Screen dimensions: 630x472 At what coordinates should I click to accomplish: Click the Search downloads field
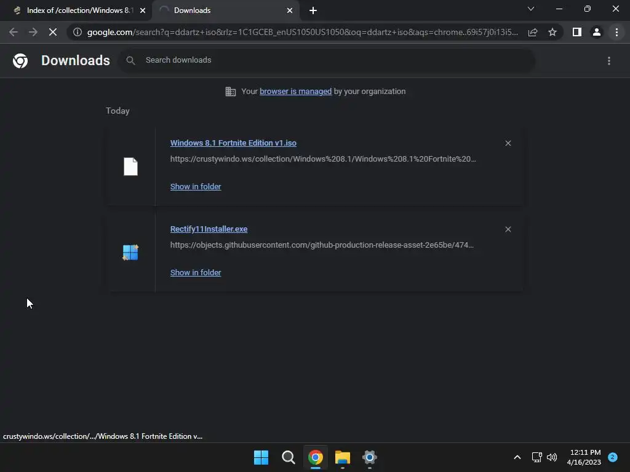coord(326,60)
